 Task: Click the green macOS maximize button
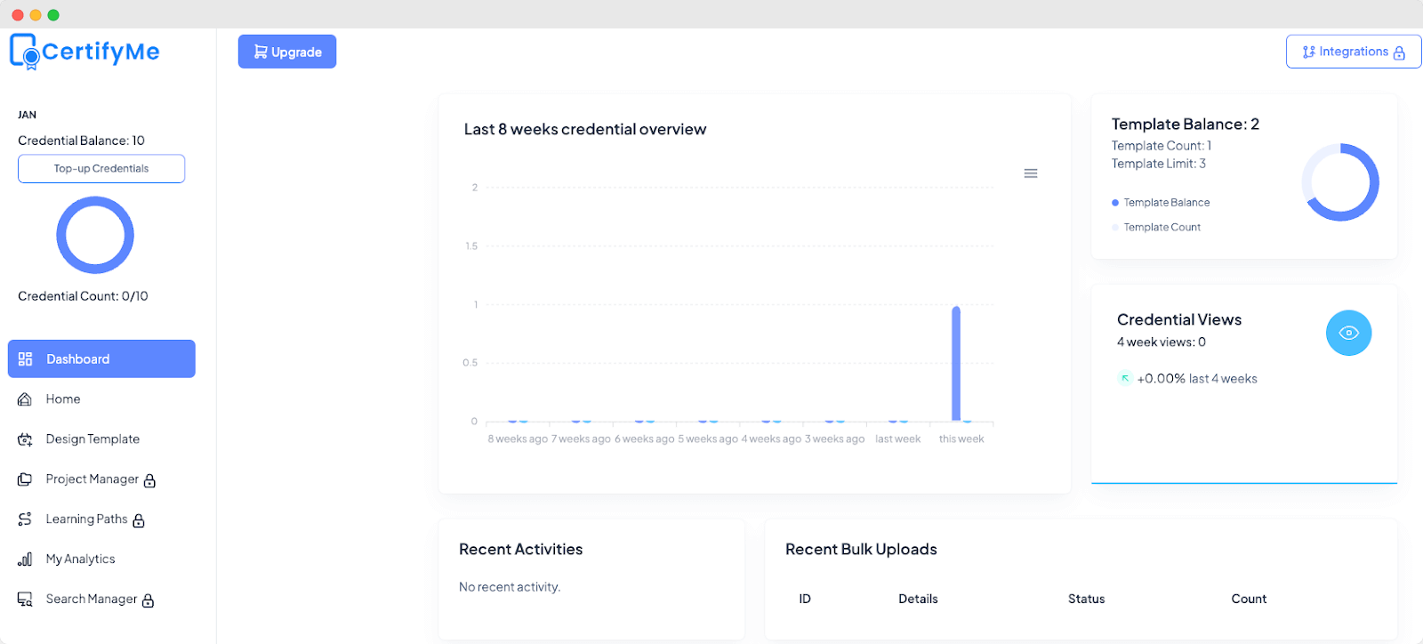(x=53, y=15)
